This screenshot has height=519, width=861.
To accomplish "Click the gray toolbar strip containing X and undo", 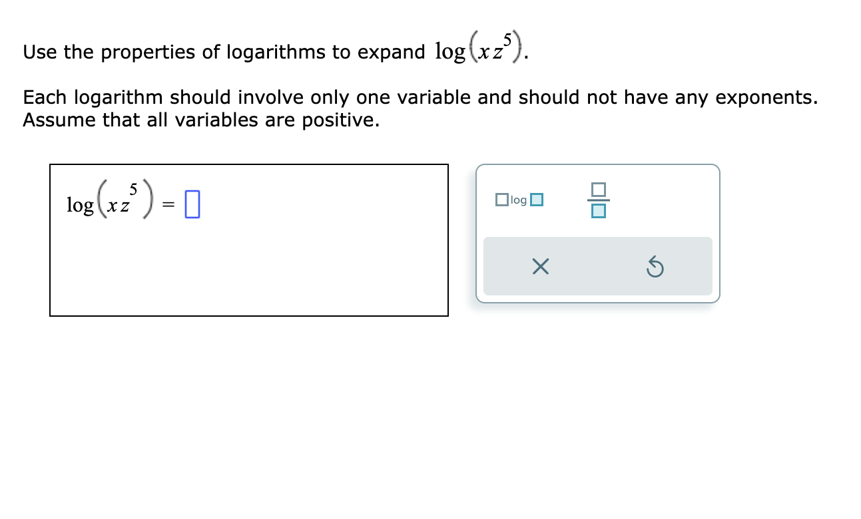I will tap(597, 266).
